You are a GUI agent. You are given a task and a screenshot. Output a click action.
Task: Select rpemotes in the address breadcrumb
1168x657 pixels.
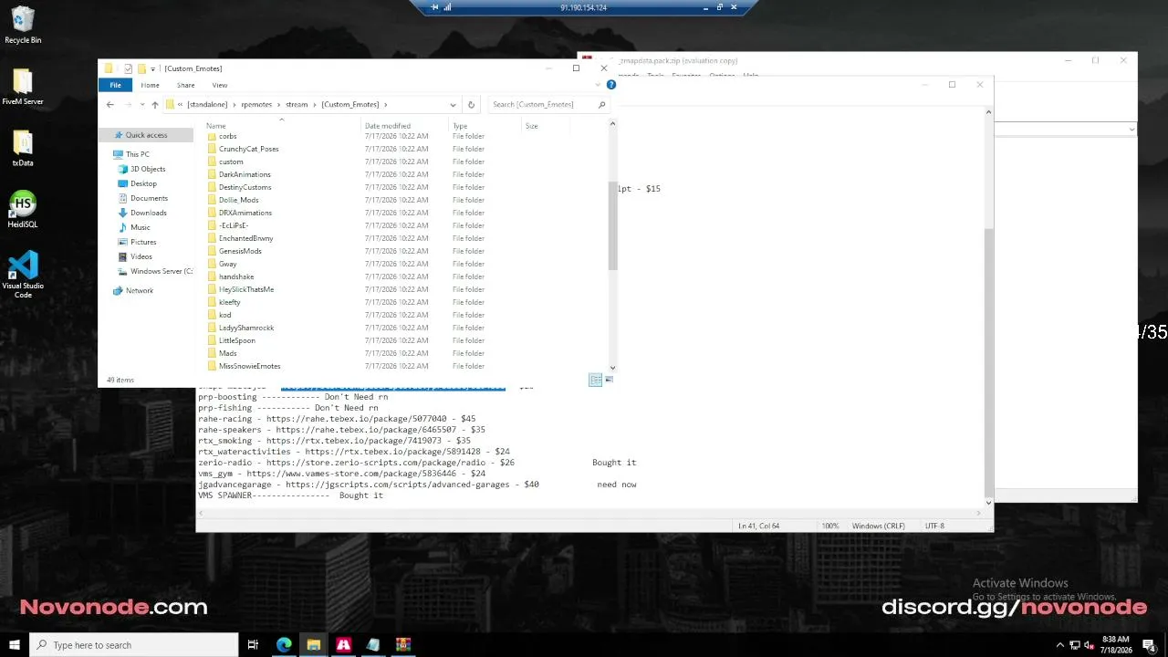256,105
